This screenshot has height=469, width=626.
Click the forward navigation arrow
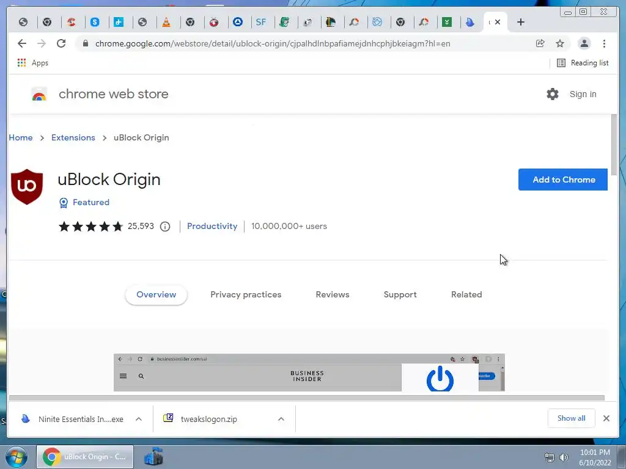42,43
